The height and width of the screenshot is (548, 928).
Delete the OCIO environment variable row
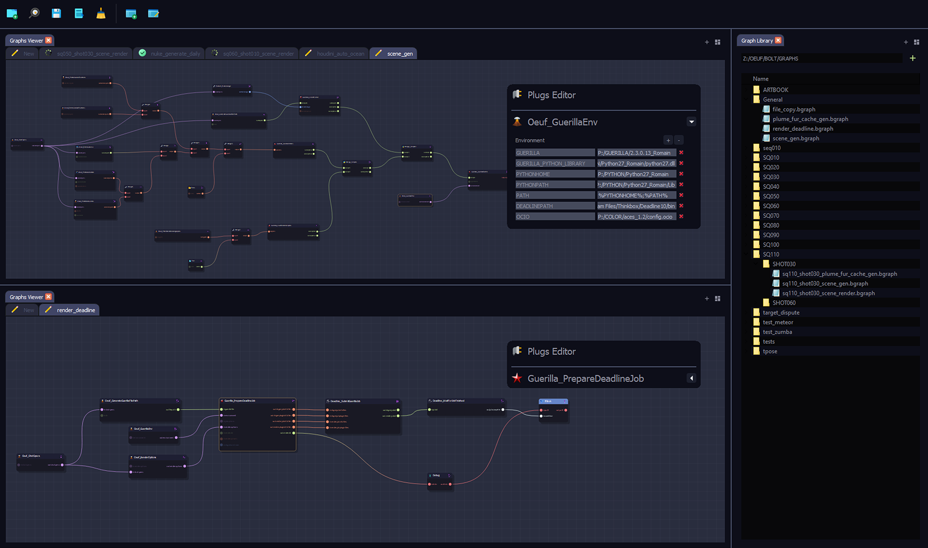(681, 216)
